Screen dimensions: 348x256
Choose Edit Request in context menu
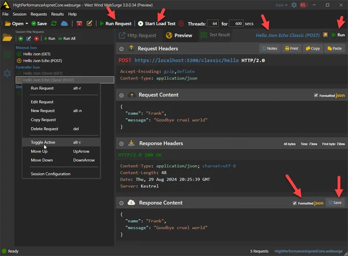(x=61, y=102)
